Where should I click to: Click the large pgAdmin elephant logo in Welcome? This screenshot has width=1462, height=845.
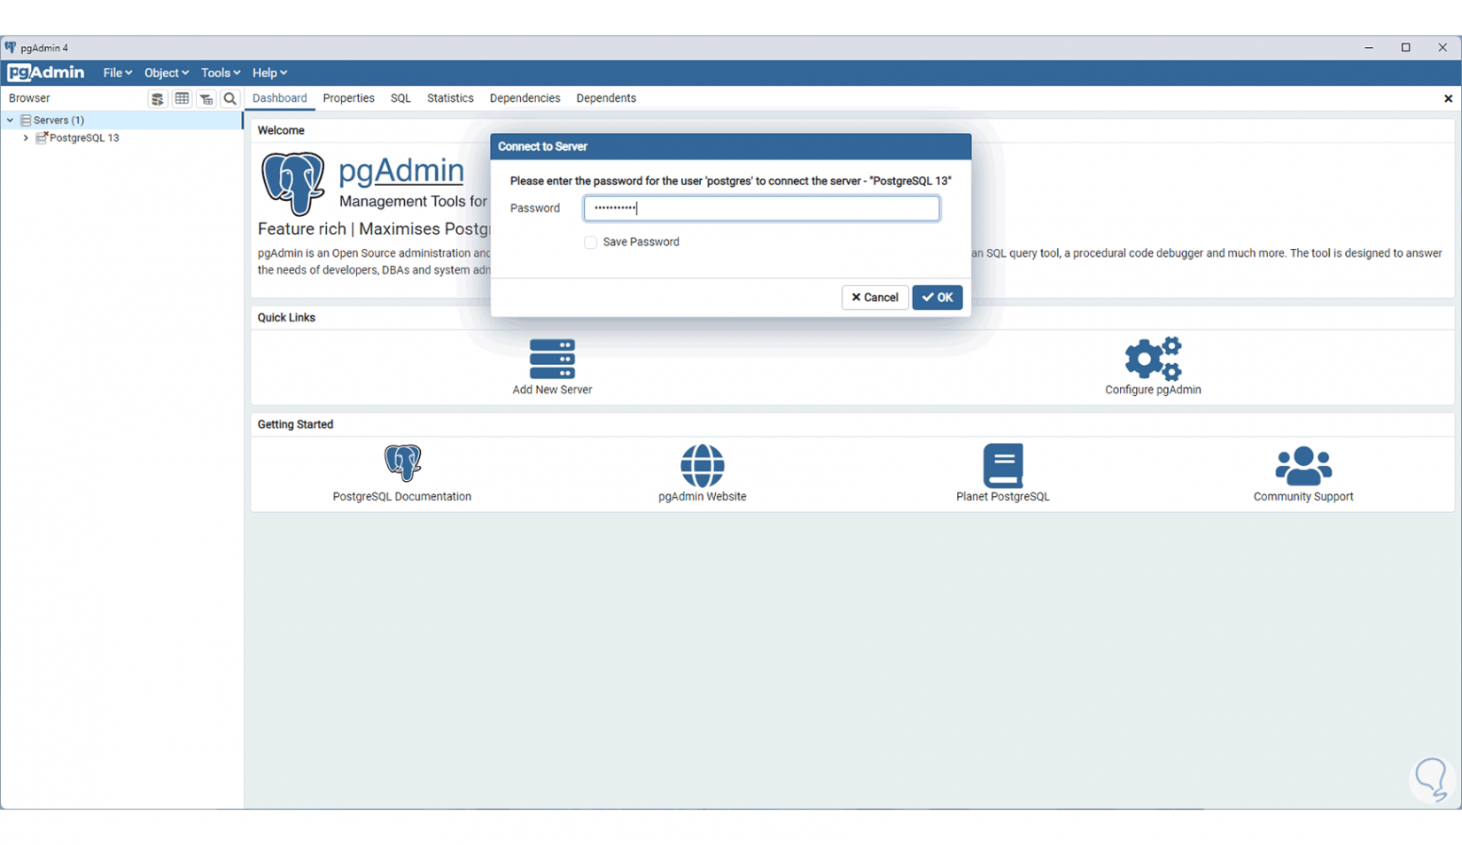pos(293,183)
